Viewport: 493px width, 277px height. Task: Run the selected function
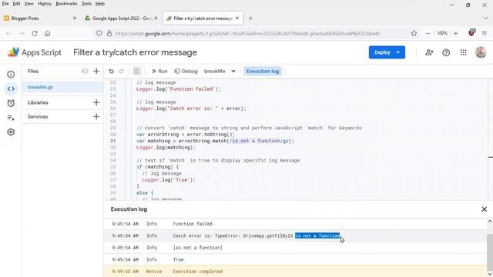point(159,72)
